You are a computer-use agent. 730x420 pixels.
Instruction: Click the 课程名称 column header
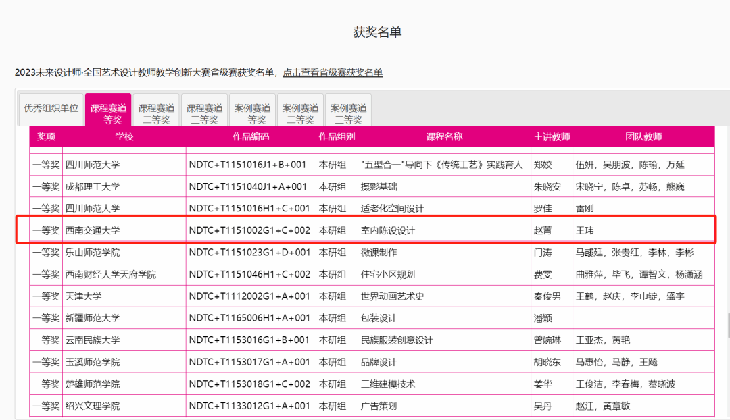tap(444, 137)
